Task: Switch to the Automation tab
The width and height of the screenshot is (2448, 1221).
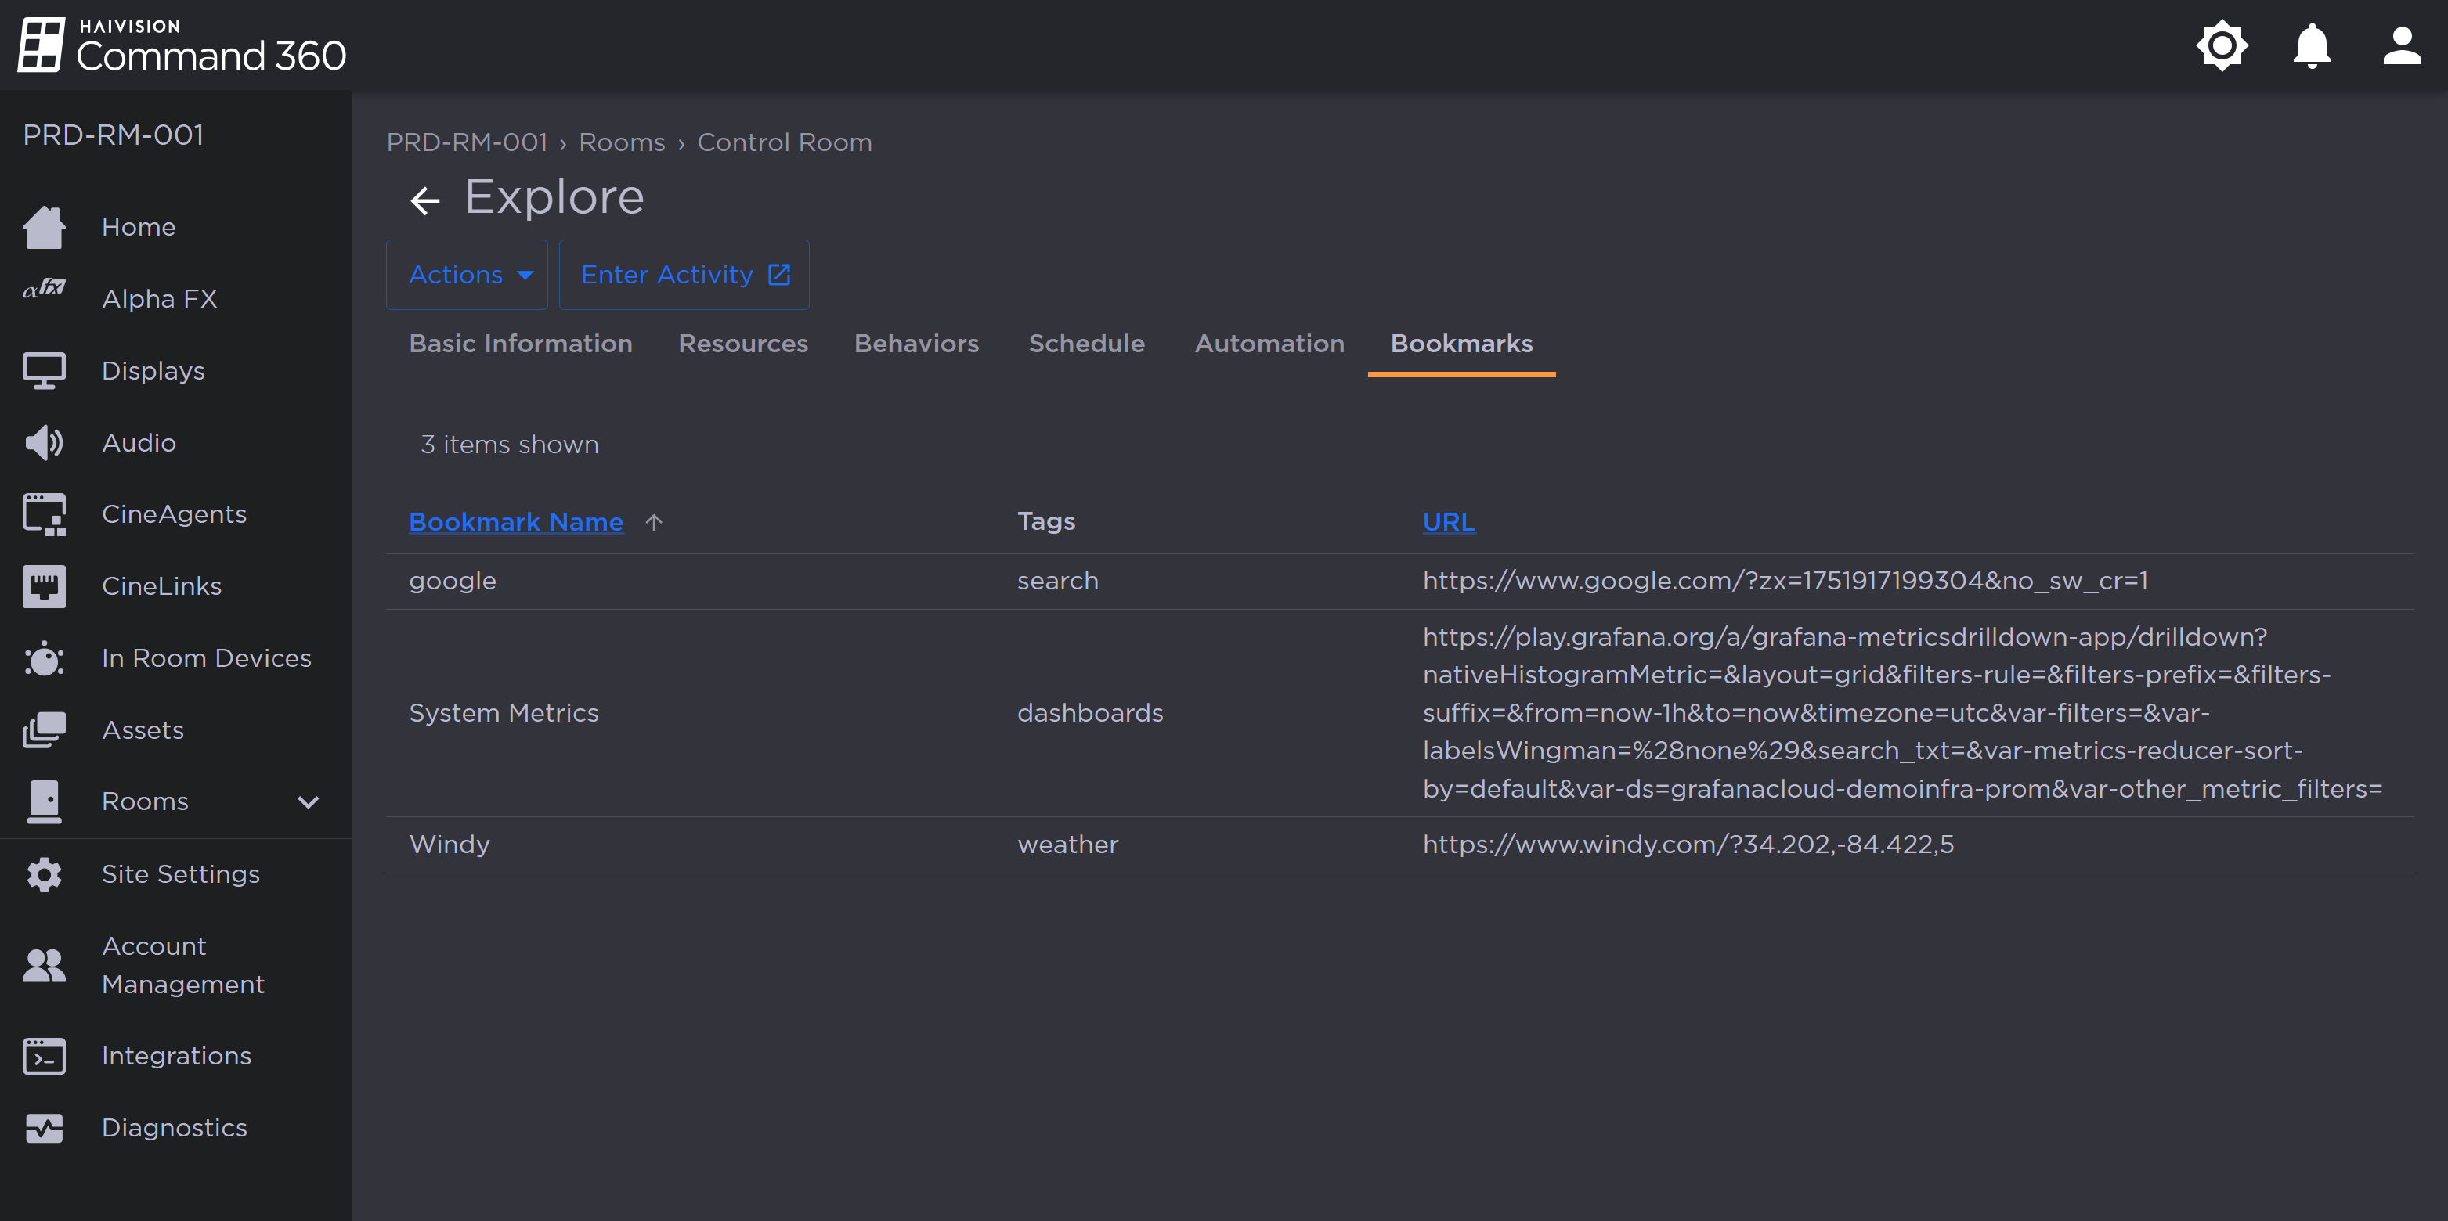Action: (x=1269, y=344)
